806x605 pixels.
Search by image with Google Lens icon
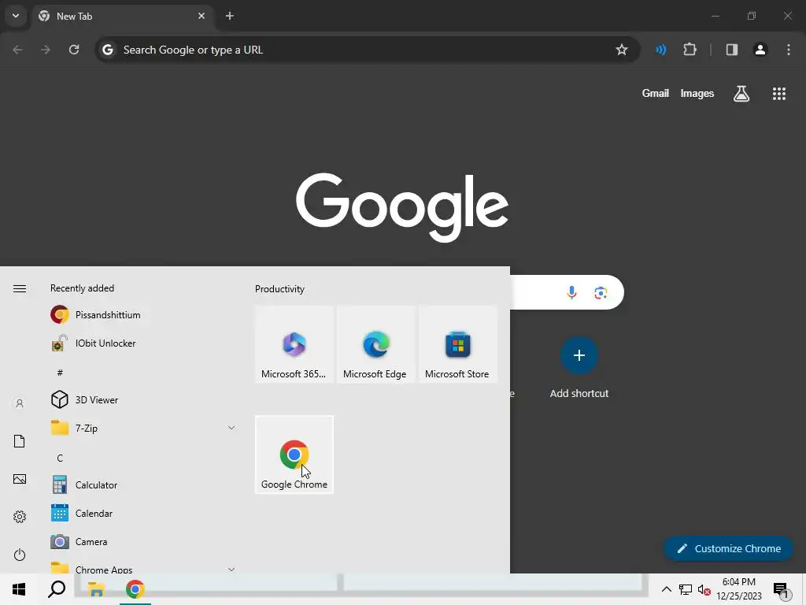601,293
